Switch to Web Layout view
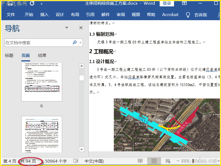 [168, 161]
